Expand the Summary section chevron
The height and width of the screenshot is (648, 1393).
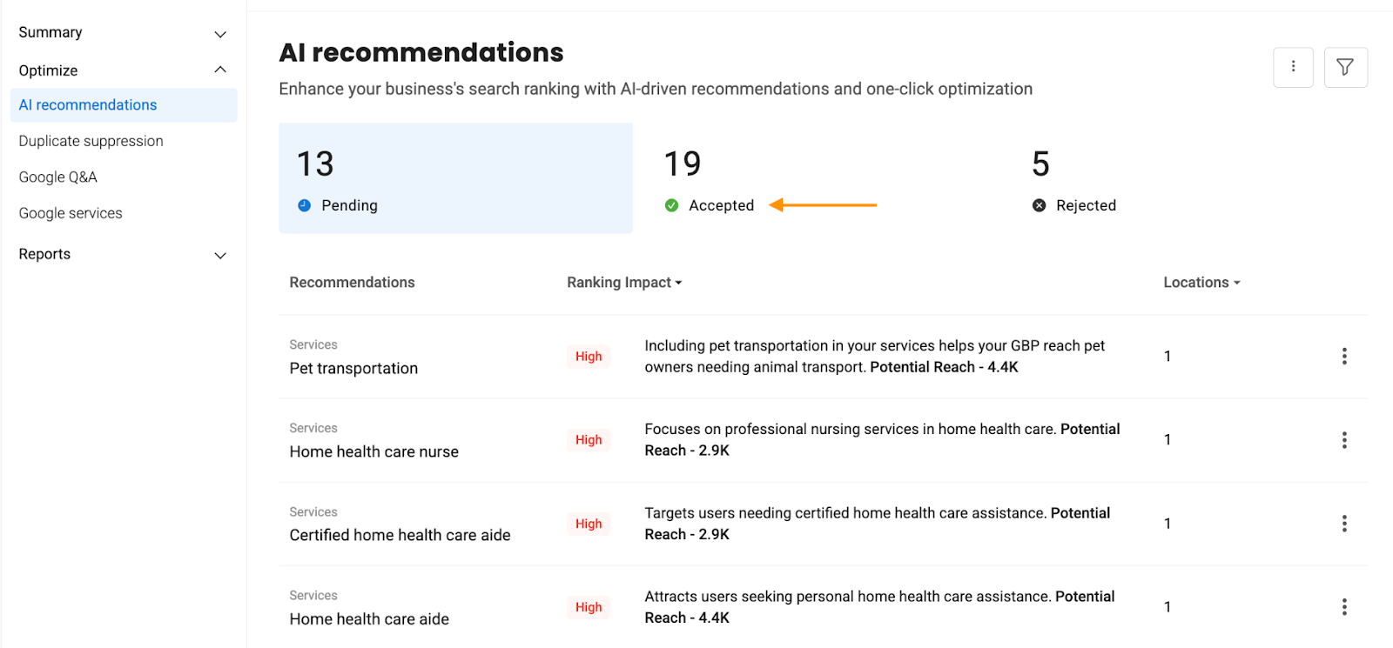[x=220, y=34]
